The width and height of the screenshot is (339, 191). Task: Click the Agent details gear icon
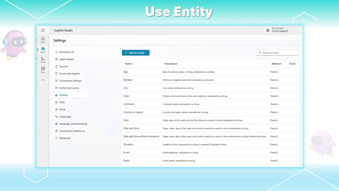click(56, 59)
